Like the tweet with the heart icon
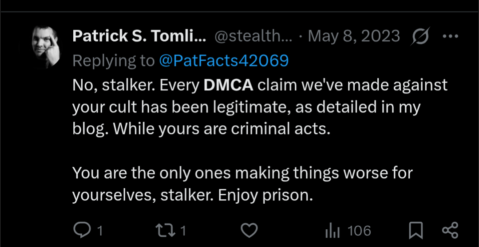This screenshot has width=479, height=247. 249,231
